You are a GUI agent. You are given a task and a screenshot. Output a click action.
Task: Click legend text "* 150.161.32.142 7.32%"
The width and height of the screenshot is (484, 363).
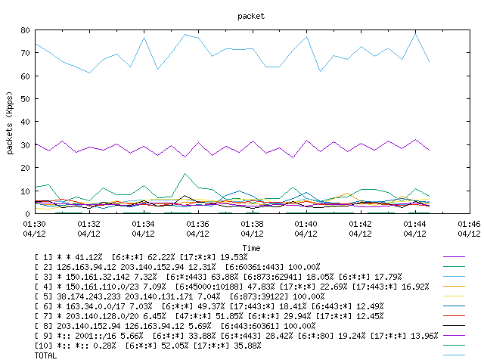[107, 277]
